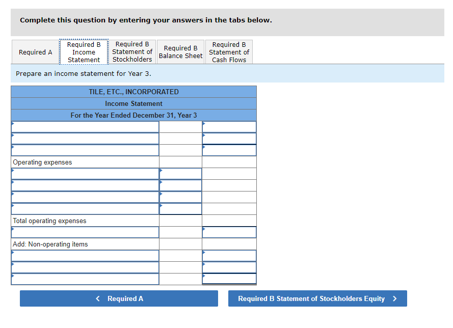Click the amount field in the row below Total operating expenses
The image size is (453, 328).
[229, 232]
